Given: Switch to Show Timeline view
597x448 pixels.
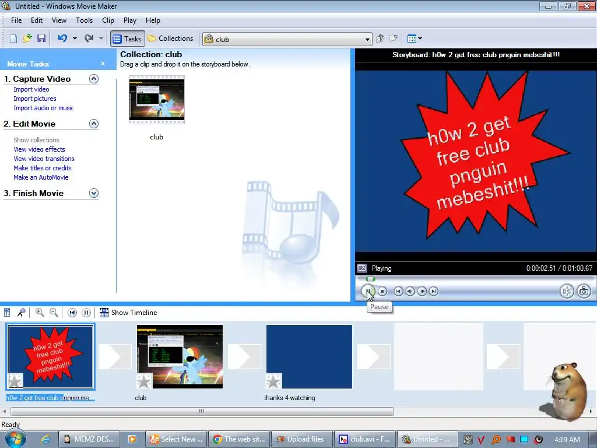Looking at the screenshot, I should pyautogui.click(x=128, y=313).
